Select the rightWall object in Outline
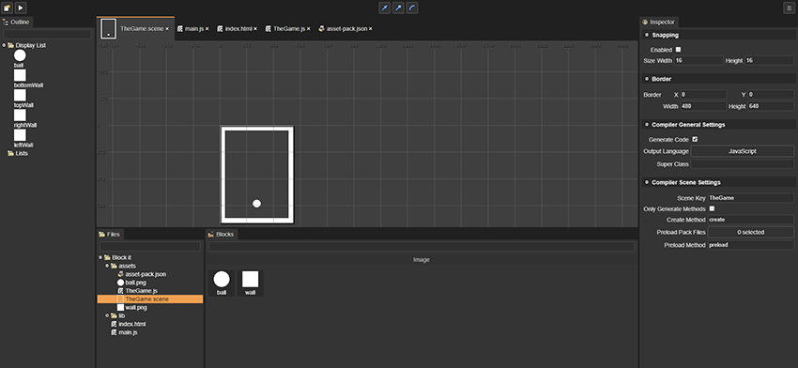 tap(25, 118)
